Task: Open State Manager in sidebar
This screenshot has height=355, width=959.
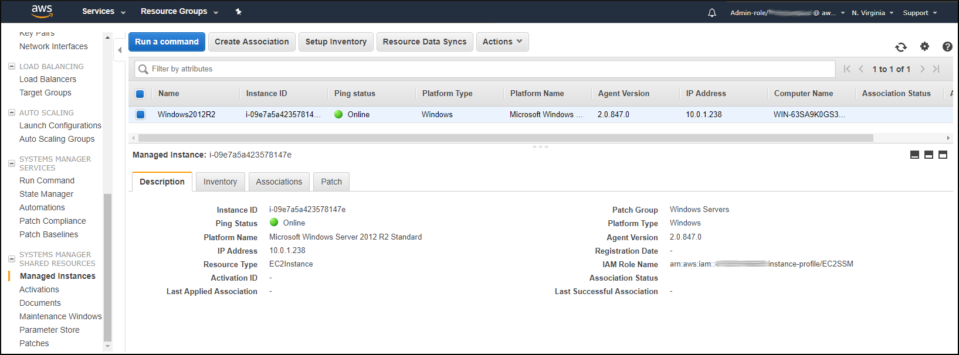Action: pos(46,194)
